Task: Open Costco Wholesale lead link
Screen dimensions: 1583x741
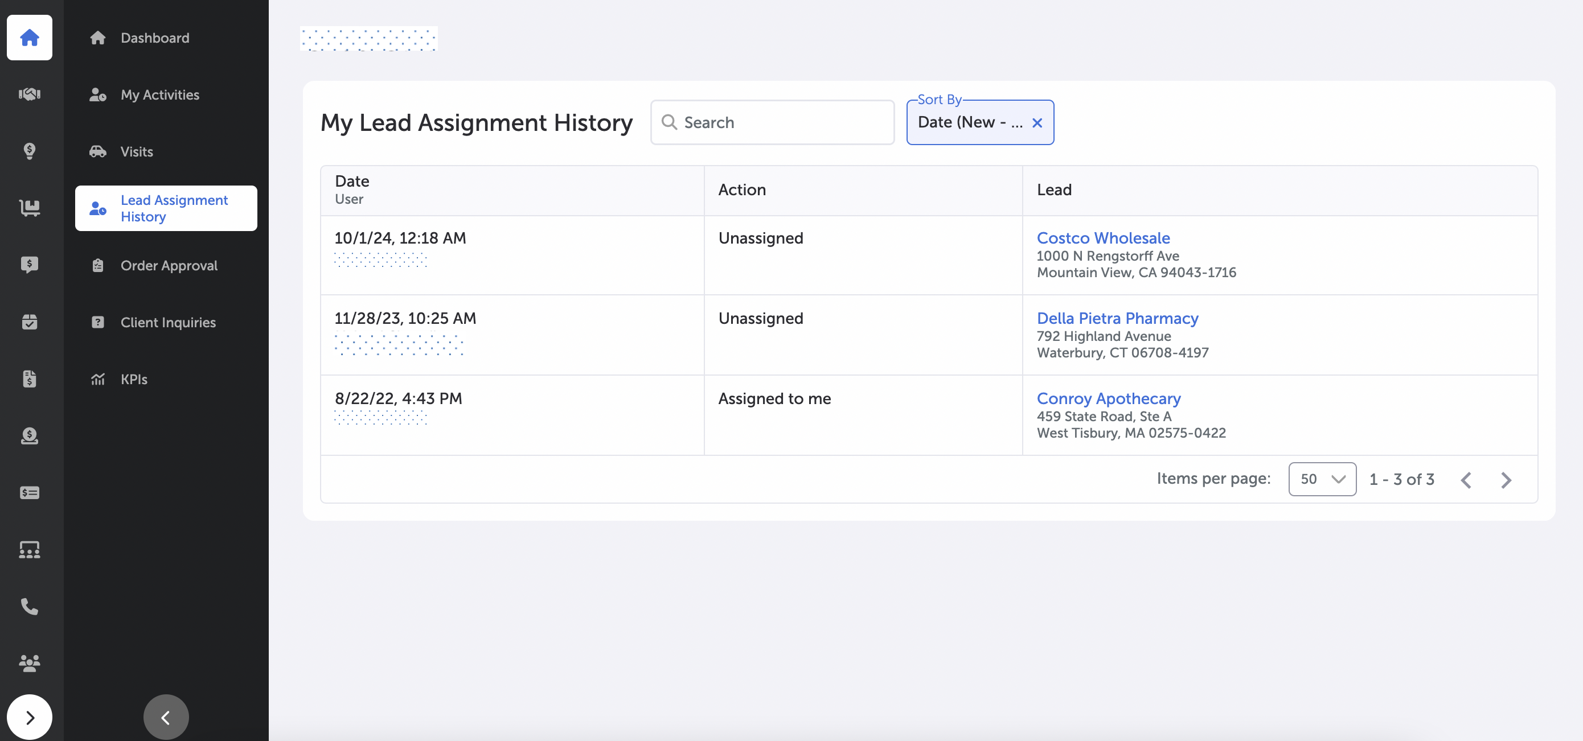Action: click(x=1102, y=237)
